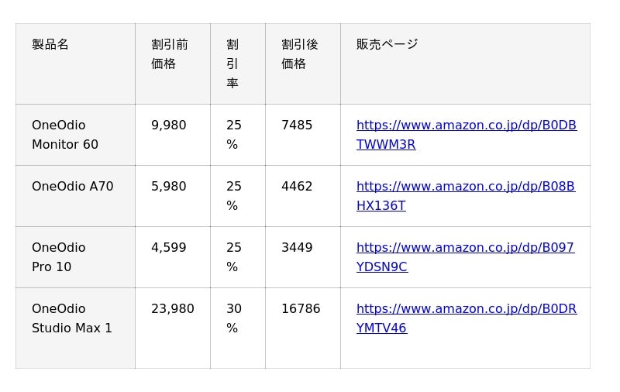Select the OneOdio Pro 10 product cell

[59, 257]
